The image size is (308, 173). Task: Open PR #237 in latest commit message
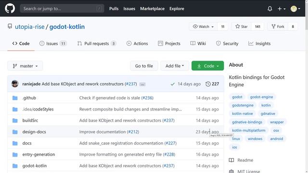click(x=131, y=84)
